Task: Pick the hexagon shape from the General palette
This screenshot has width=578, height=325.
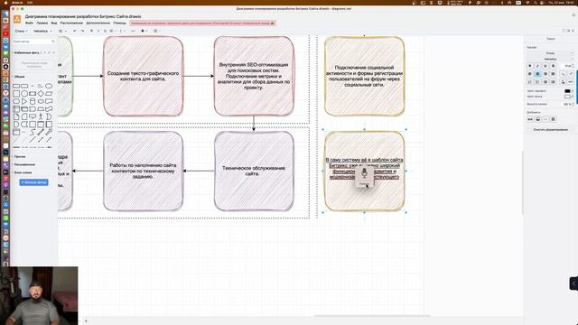Action: (x=16, y=101)
